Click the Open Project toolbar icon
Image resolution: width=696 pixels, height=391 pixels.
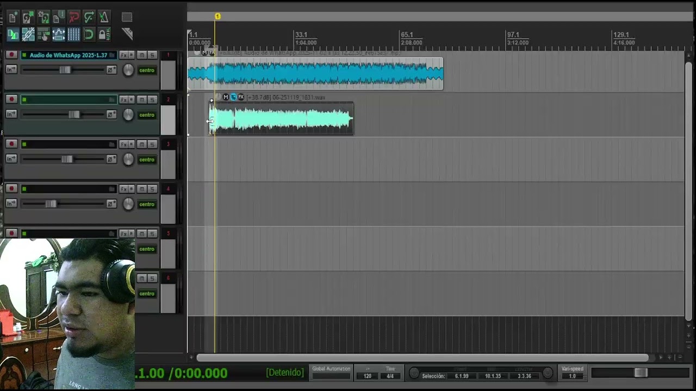(28, 17)
